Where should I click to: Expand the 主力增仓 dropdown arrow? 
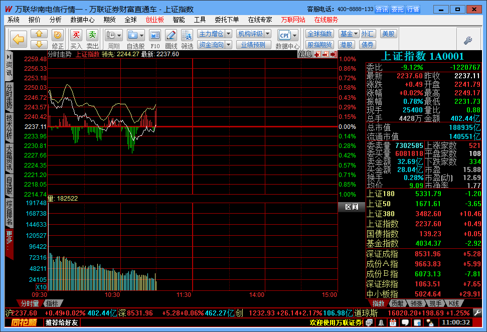pos(228,34)
